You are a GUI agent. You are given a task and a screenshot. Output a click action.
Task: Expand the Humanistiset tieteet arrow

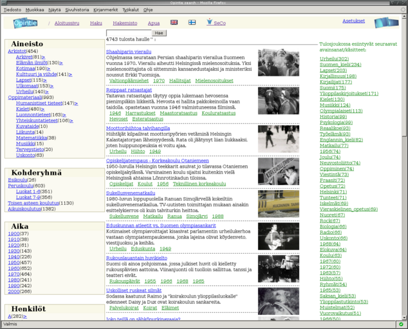[x=76, y=103]
